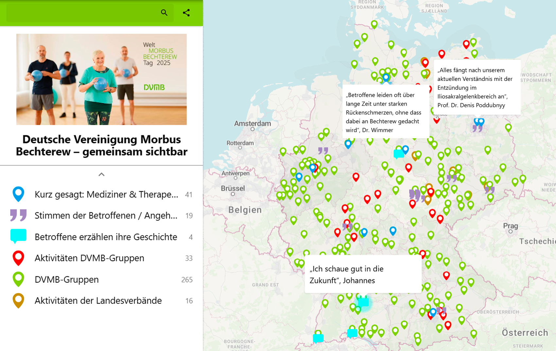Click the cyan speech bubble legend icon
The image size is (556, 351).
pyautogui.click(x=18, y=236)
